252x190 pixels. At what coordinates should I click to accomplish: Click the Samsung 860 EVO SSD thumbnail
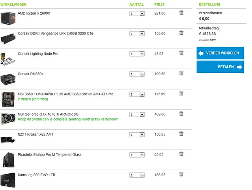tap(8, 180)
